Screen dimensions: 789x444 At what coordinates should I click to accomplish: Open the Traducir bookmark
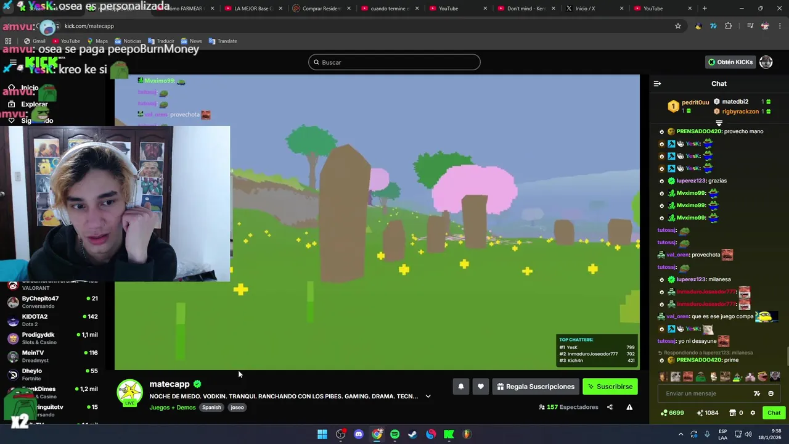click(160, 41)
